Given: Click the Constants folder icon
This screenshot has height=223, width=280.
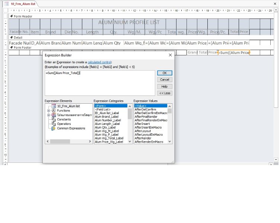Looking at the screenshot, I should pyautogui.click(x=54, y=119).
